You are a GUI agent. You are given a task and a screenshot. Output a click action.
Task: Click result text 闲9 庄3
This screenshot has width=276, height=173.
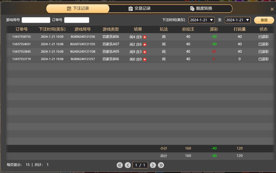click(x=136, y=52)
